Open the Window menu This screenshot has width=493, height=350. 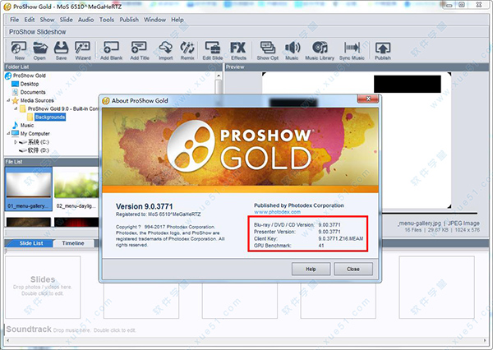(x=154, y=20)
